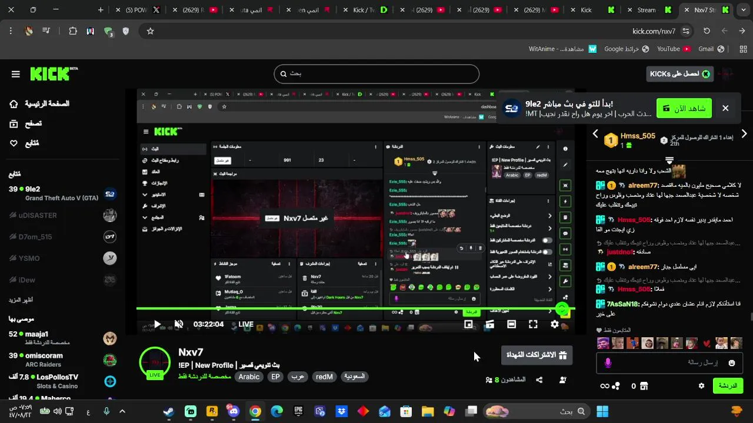
Task: Expand أظهر المزيد in followed list
Action: [x=21, y=300]
